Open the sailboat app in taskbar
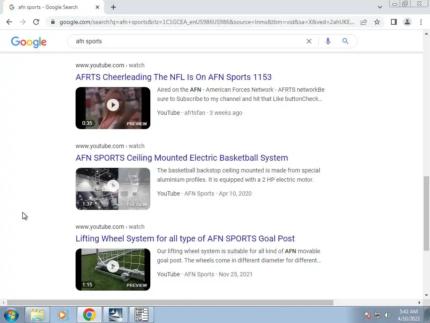 [x=115, y=315]
